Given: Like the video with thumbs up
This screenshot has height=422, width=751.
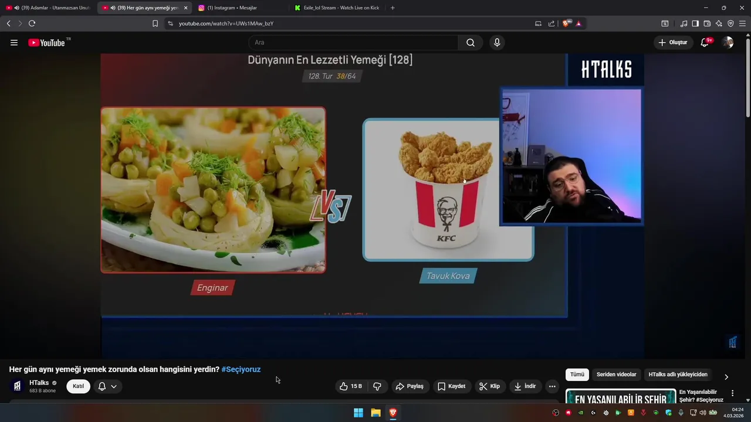Looking at the screenshot, I should coord(351,386).
